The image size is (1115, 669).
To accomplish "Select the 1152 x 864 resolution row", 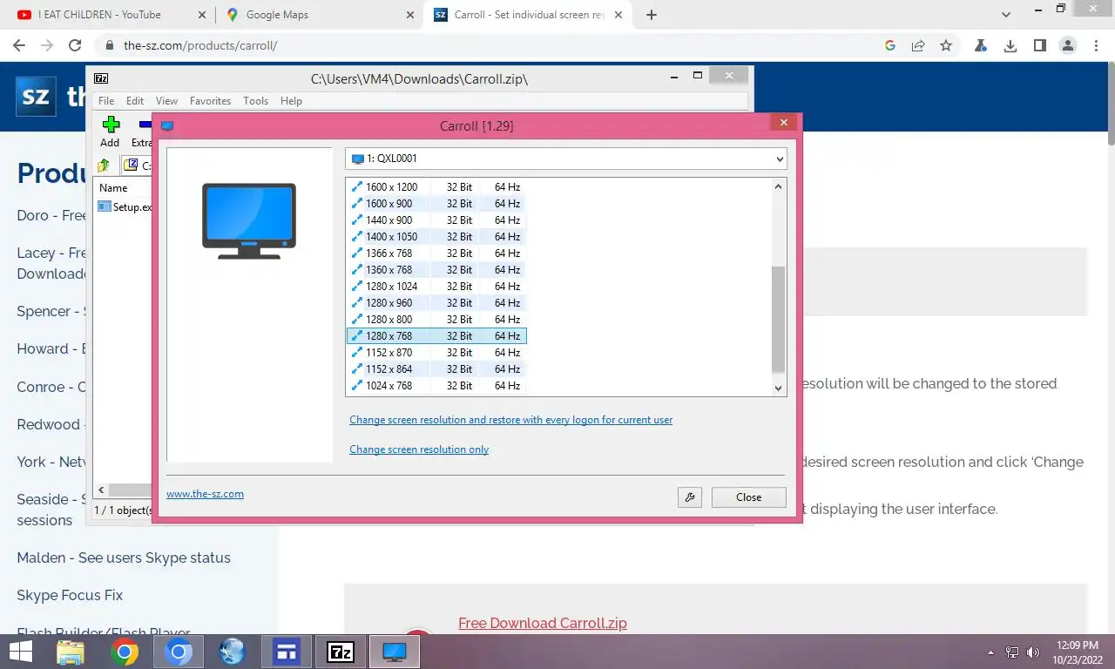I will (x=436, y=369).
